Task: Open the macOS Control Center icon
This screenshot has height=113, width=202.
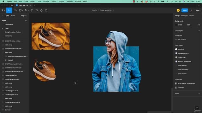Action: 180,1
